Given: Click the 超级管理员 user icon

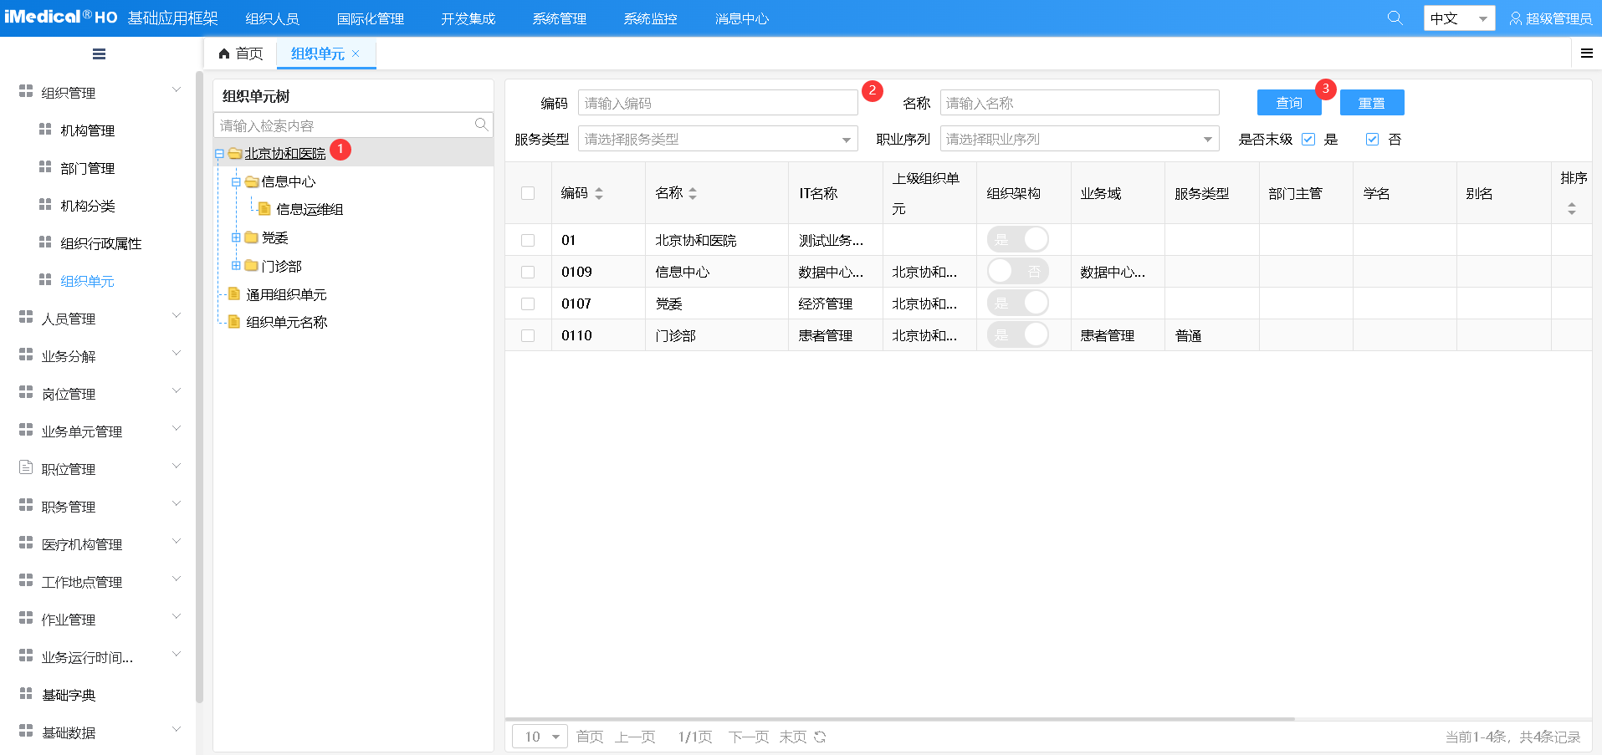Looking at the screenshot, I should click(1515, 18).
